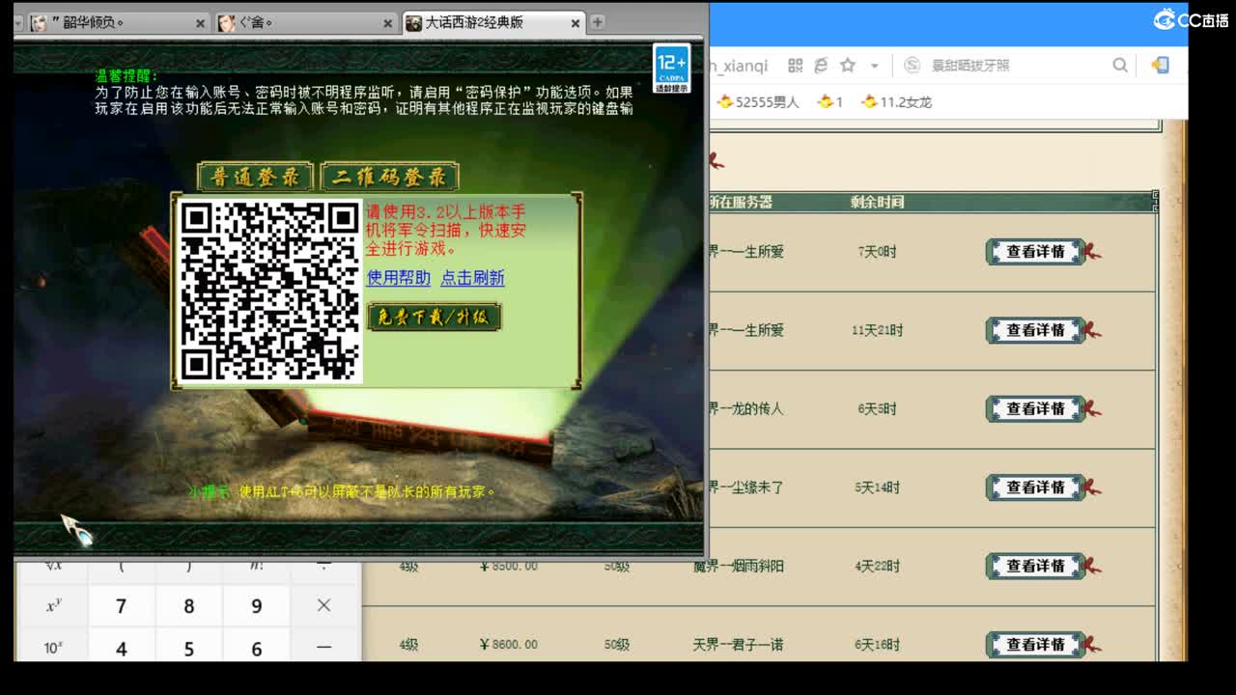Switch to 普通登录 login mode
1236x695 pixels.
pos(255,177)
